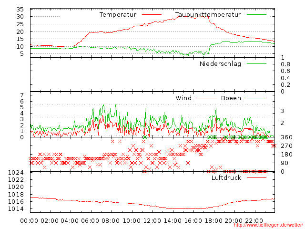Click the green Boeen legend line

point(256,98)
